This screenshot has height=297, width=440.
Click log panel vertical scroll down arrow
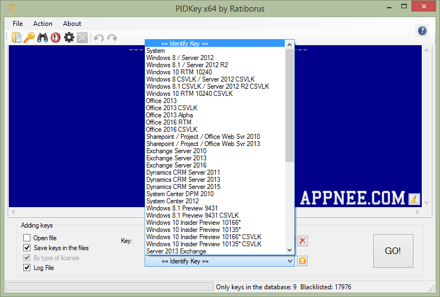(427, 203)
